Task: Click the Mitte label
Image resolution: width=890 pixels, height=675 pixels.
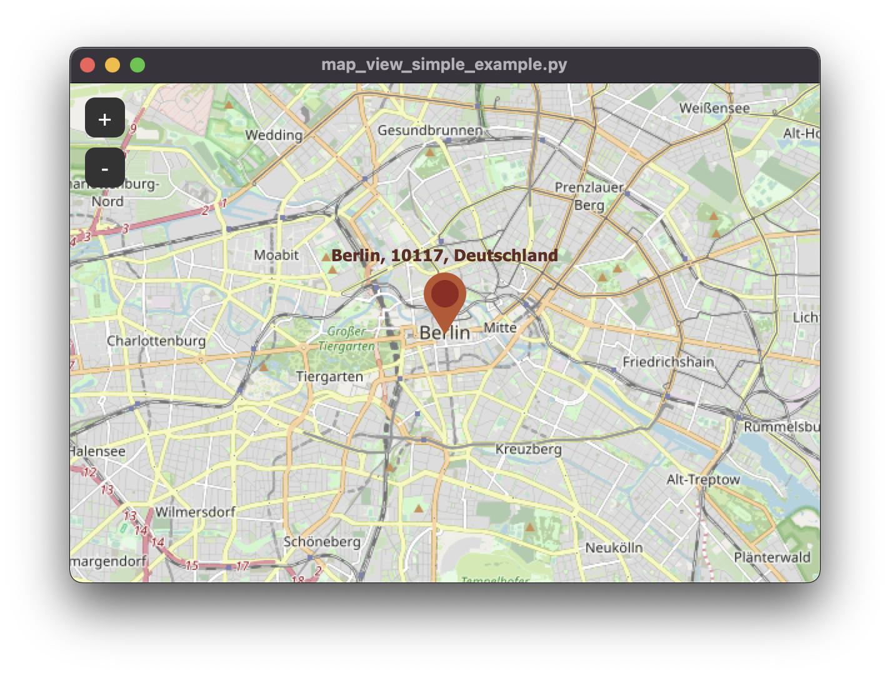Action: point(500,327)
